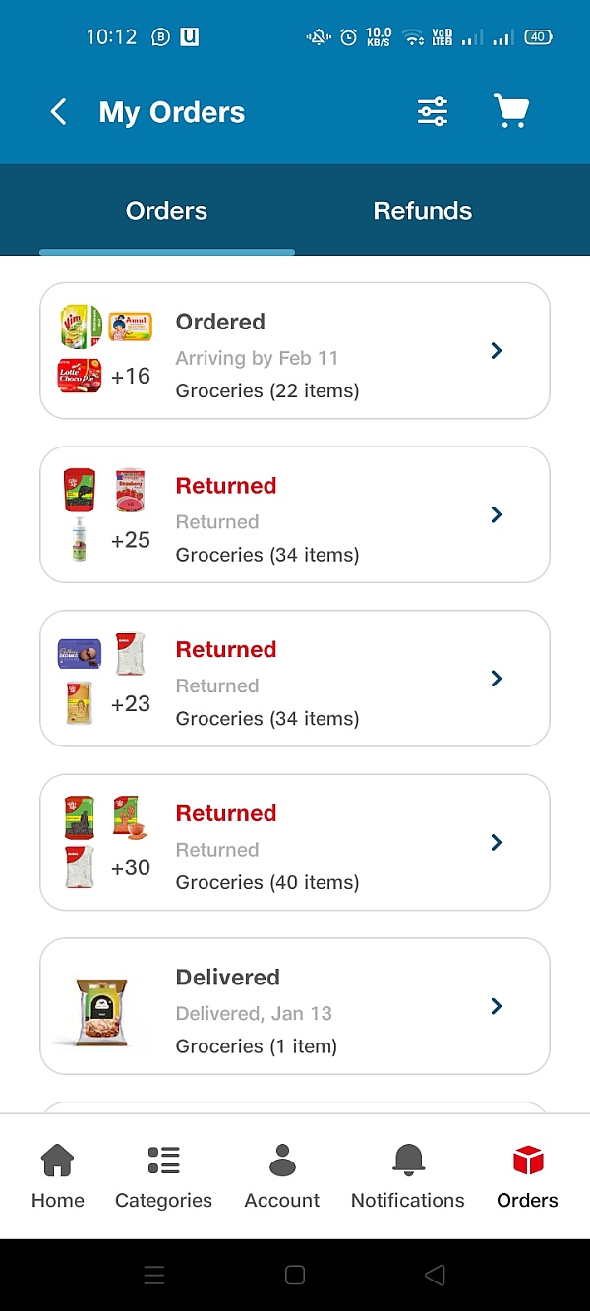This screenshot has height=1311, width=590.
Task: Go to Home in bottom navigation
Action: (x=58, y=1176)
